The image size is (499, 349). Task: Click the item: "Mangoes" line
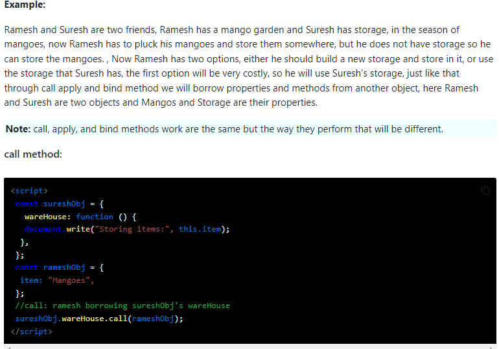click(x=57, y=280)
